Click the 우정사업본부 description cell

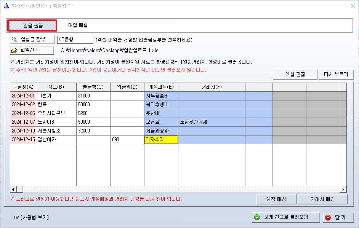(x=56, y=113)
